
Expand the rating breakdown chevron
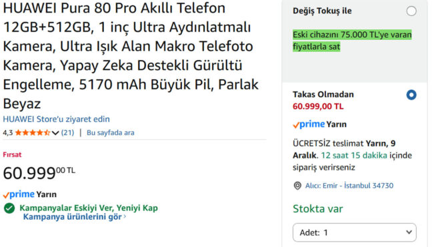click(55, 133)
